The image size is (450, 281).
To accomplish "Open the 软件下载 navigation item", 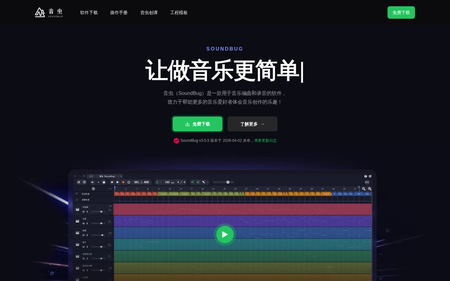I will 89,12.
